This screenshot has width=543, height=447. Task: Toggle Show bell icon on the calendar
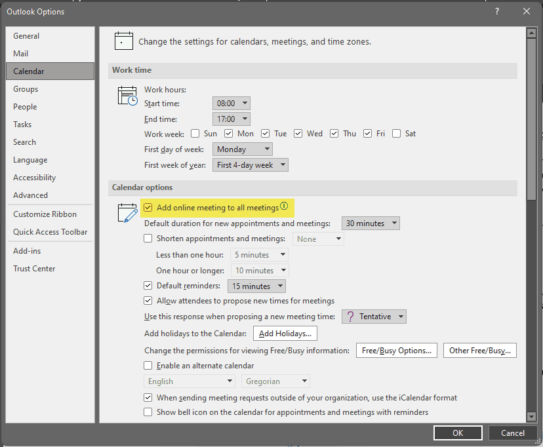tap(148, 412)
